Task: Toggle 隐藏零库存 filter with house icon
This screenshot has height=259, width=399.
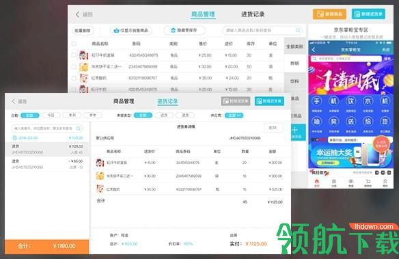Action: pyautogui.click(x=184, y=30)
